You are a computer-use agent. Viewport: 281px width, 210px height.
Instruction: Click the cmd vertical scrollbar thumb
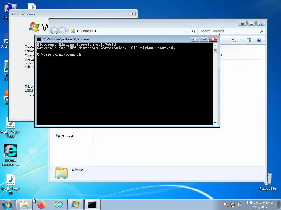pyautogui.click(x=215, y=51)
